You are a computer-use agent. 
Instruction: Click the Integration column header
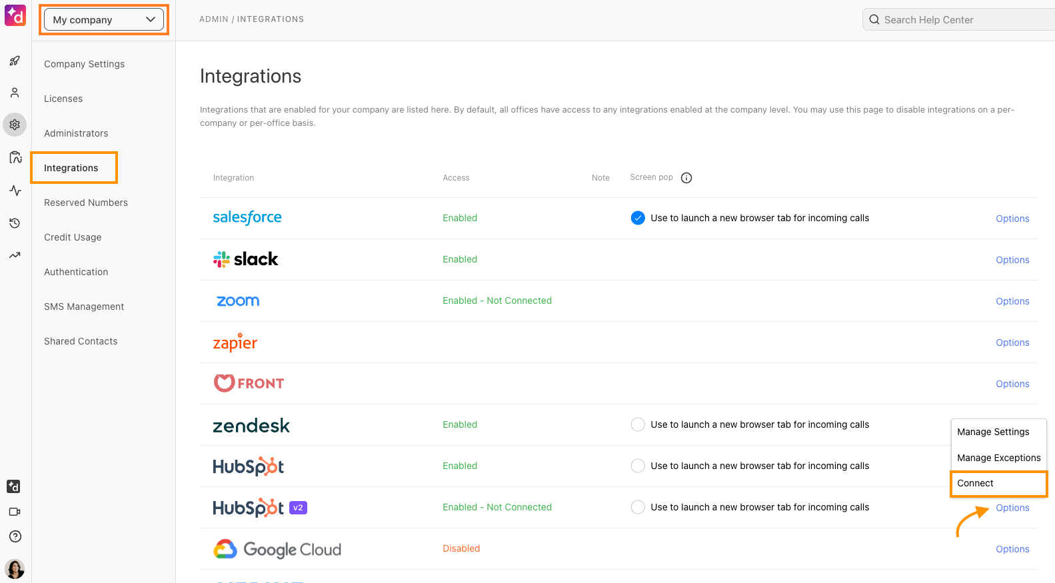233,178
